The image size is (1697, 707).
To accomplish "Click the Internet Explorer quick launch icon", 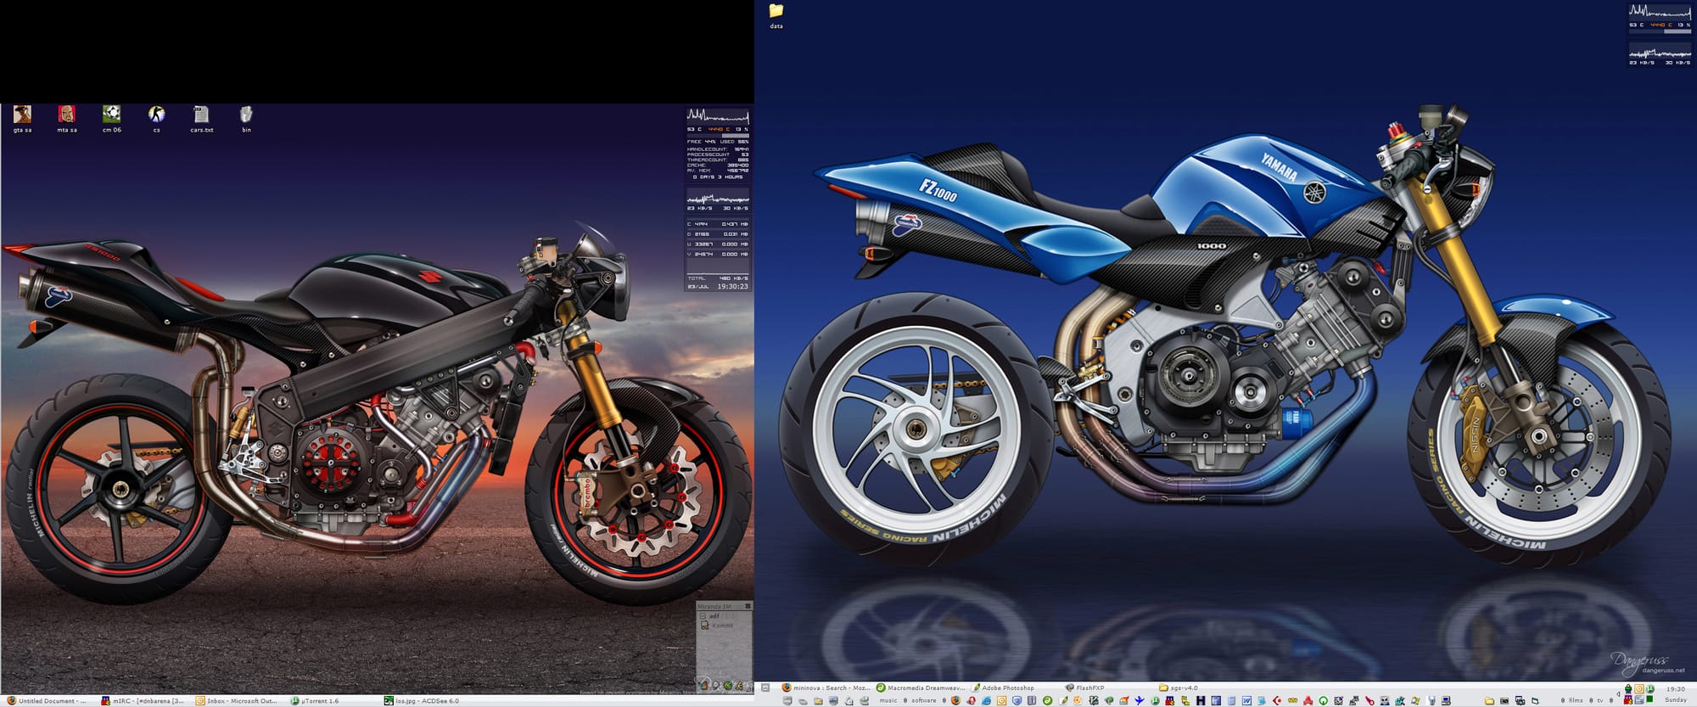I will pos(987,700).
